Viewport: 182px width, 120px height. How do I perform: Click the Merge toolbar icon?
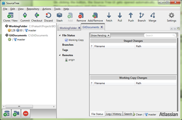point(153,15)
